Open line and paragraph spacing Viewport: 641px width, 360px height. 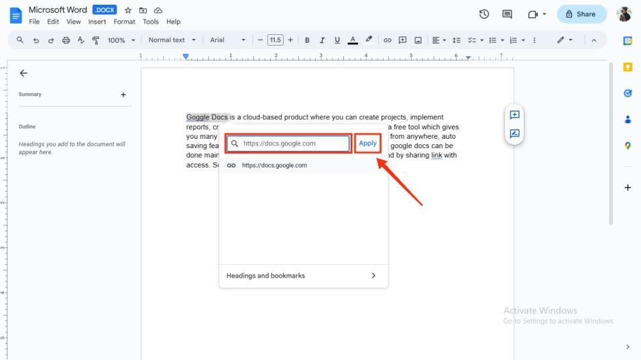(457, 40)
